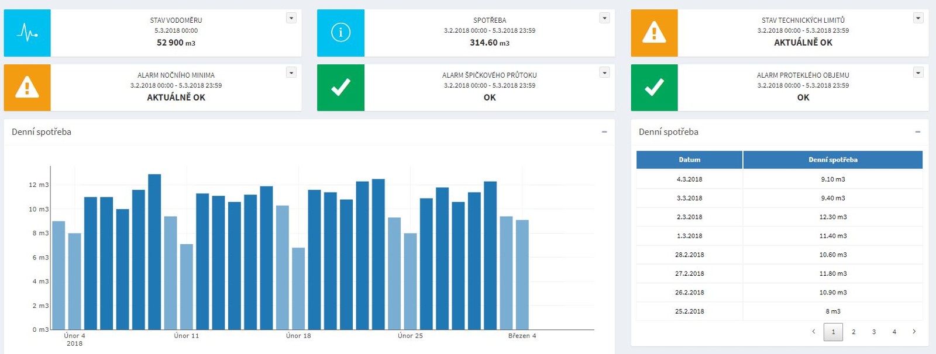Click green checkmark on Alarm proteklého objemu

click(654, 88)
